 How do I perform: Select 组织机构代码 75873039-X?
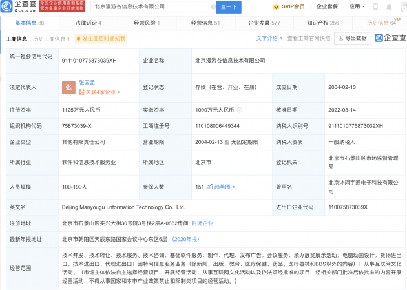[x=77, y=126]
